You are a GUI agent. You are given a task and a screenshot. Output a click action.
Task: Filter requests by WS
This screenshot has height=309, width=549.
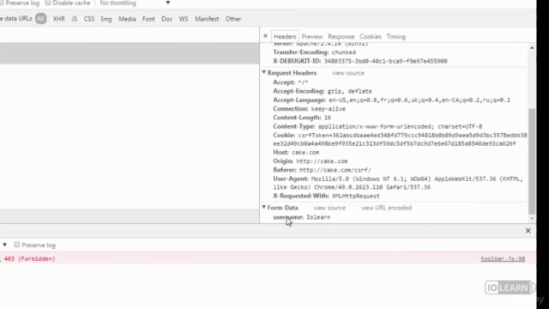(184, 19)
